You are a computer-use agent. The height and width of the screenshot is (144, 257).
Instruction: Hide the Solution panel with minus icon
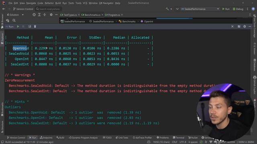(x=56, y=15)
